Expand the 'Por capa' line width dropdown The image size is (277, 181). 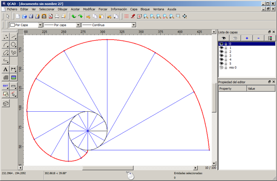coord(62,25)
